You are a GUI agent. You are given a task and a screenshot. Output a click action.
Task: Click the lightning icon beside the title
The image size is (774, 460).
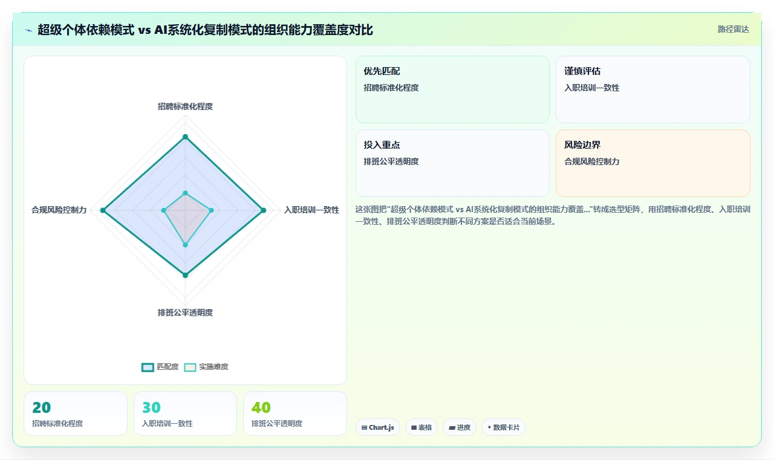coord(29,30)
